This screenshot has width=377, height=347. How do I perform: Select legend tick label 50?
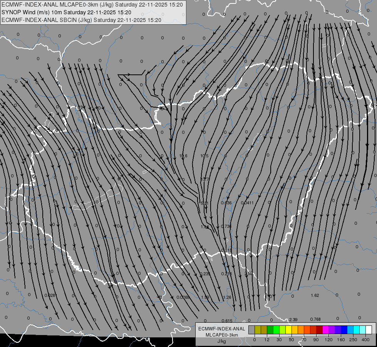[292, 340]
